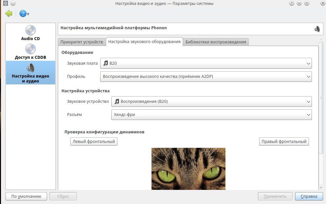Viewport: 326px width, 204px height.
Task: Open the Звуковое устройство dropdown
Action: click(x=211, y=102)
